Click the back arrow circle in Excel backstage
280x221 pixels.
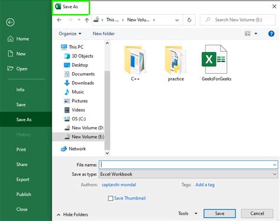coord(10,22)
